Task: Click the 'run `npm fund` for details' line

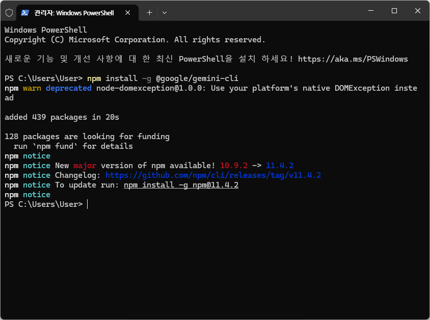Action: (x=73, y=146)
